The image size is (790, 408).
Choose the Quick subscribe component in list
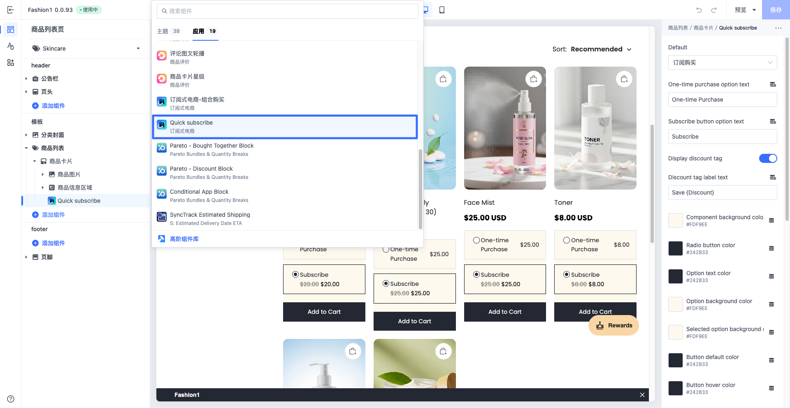tap(285, 127)
